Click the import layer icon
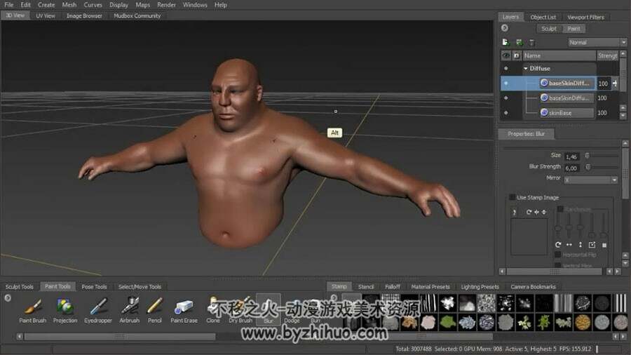The width and height of the screenshot is (631, 355). coord(519,42)
